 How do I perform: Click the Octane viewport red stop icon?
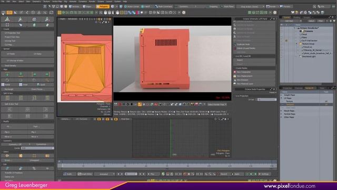tap(120, 104)
